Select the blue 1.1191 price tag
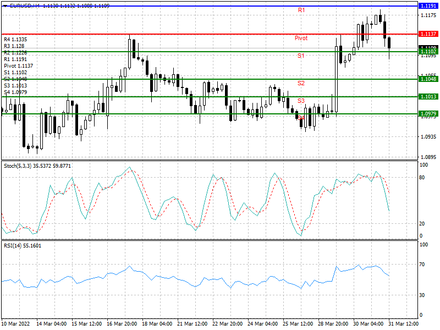Image resolution: width=440 pixels, height=330 pixels. (x=428, y=5)
